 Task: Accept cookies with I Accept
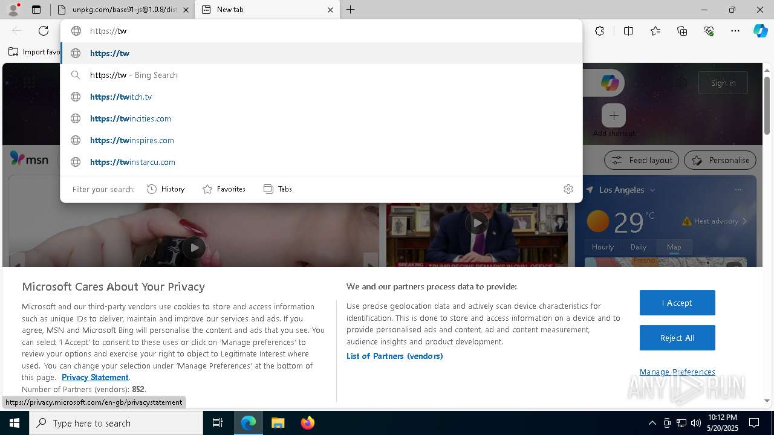(677, 303)
